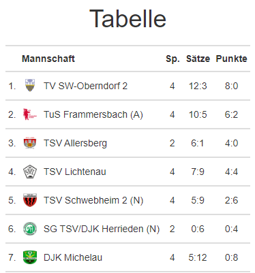The image size is (255, 273).
Task: Open the TSV Lichtenau team name
Action: 75,172
